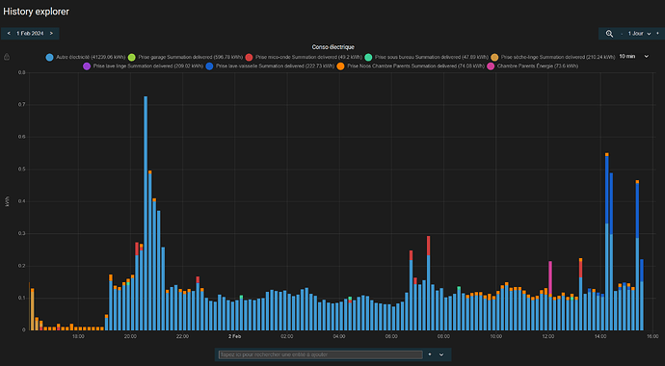Toggle Prise lave linge legend entry
The height and width of the screenshot is (366, 665).
(143, 66)
